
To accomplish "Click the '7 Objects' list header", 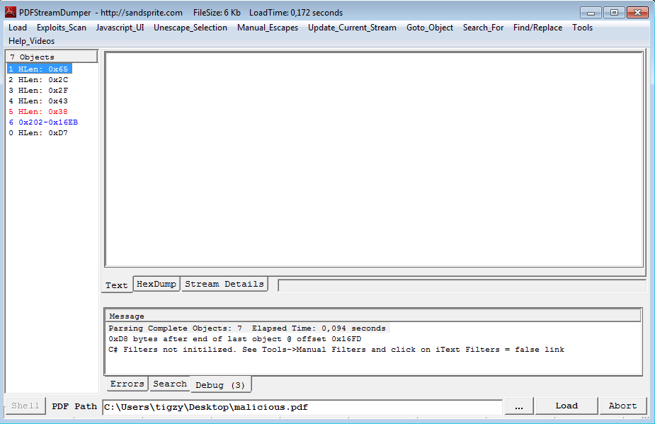I will 52,57.
